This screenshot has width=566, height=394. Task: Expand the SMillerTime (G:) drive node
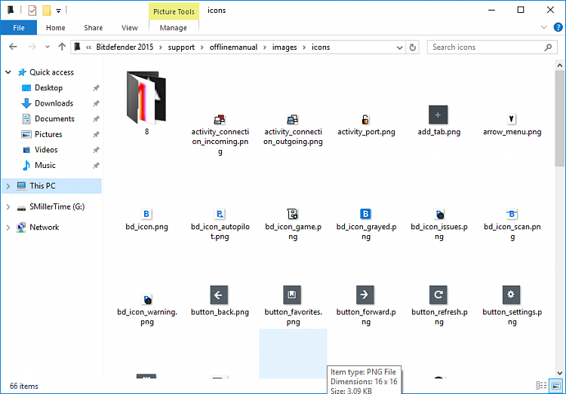[x=8, y=207]
